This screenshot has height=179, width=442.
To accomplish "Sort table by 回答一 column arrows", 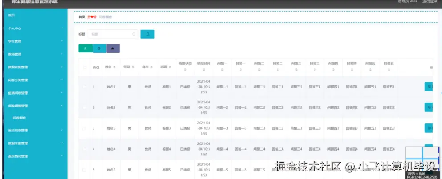I will [x=241, y=69].
